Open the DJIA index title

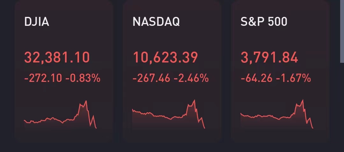37,22
